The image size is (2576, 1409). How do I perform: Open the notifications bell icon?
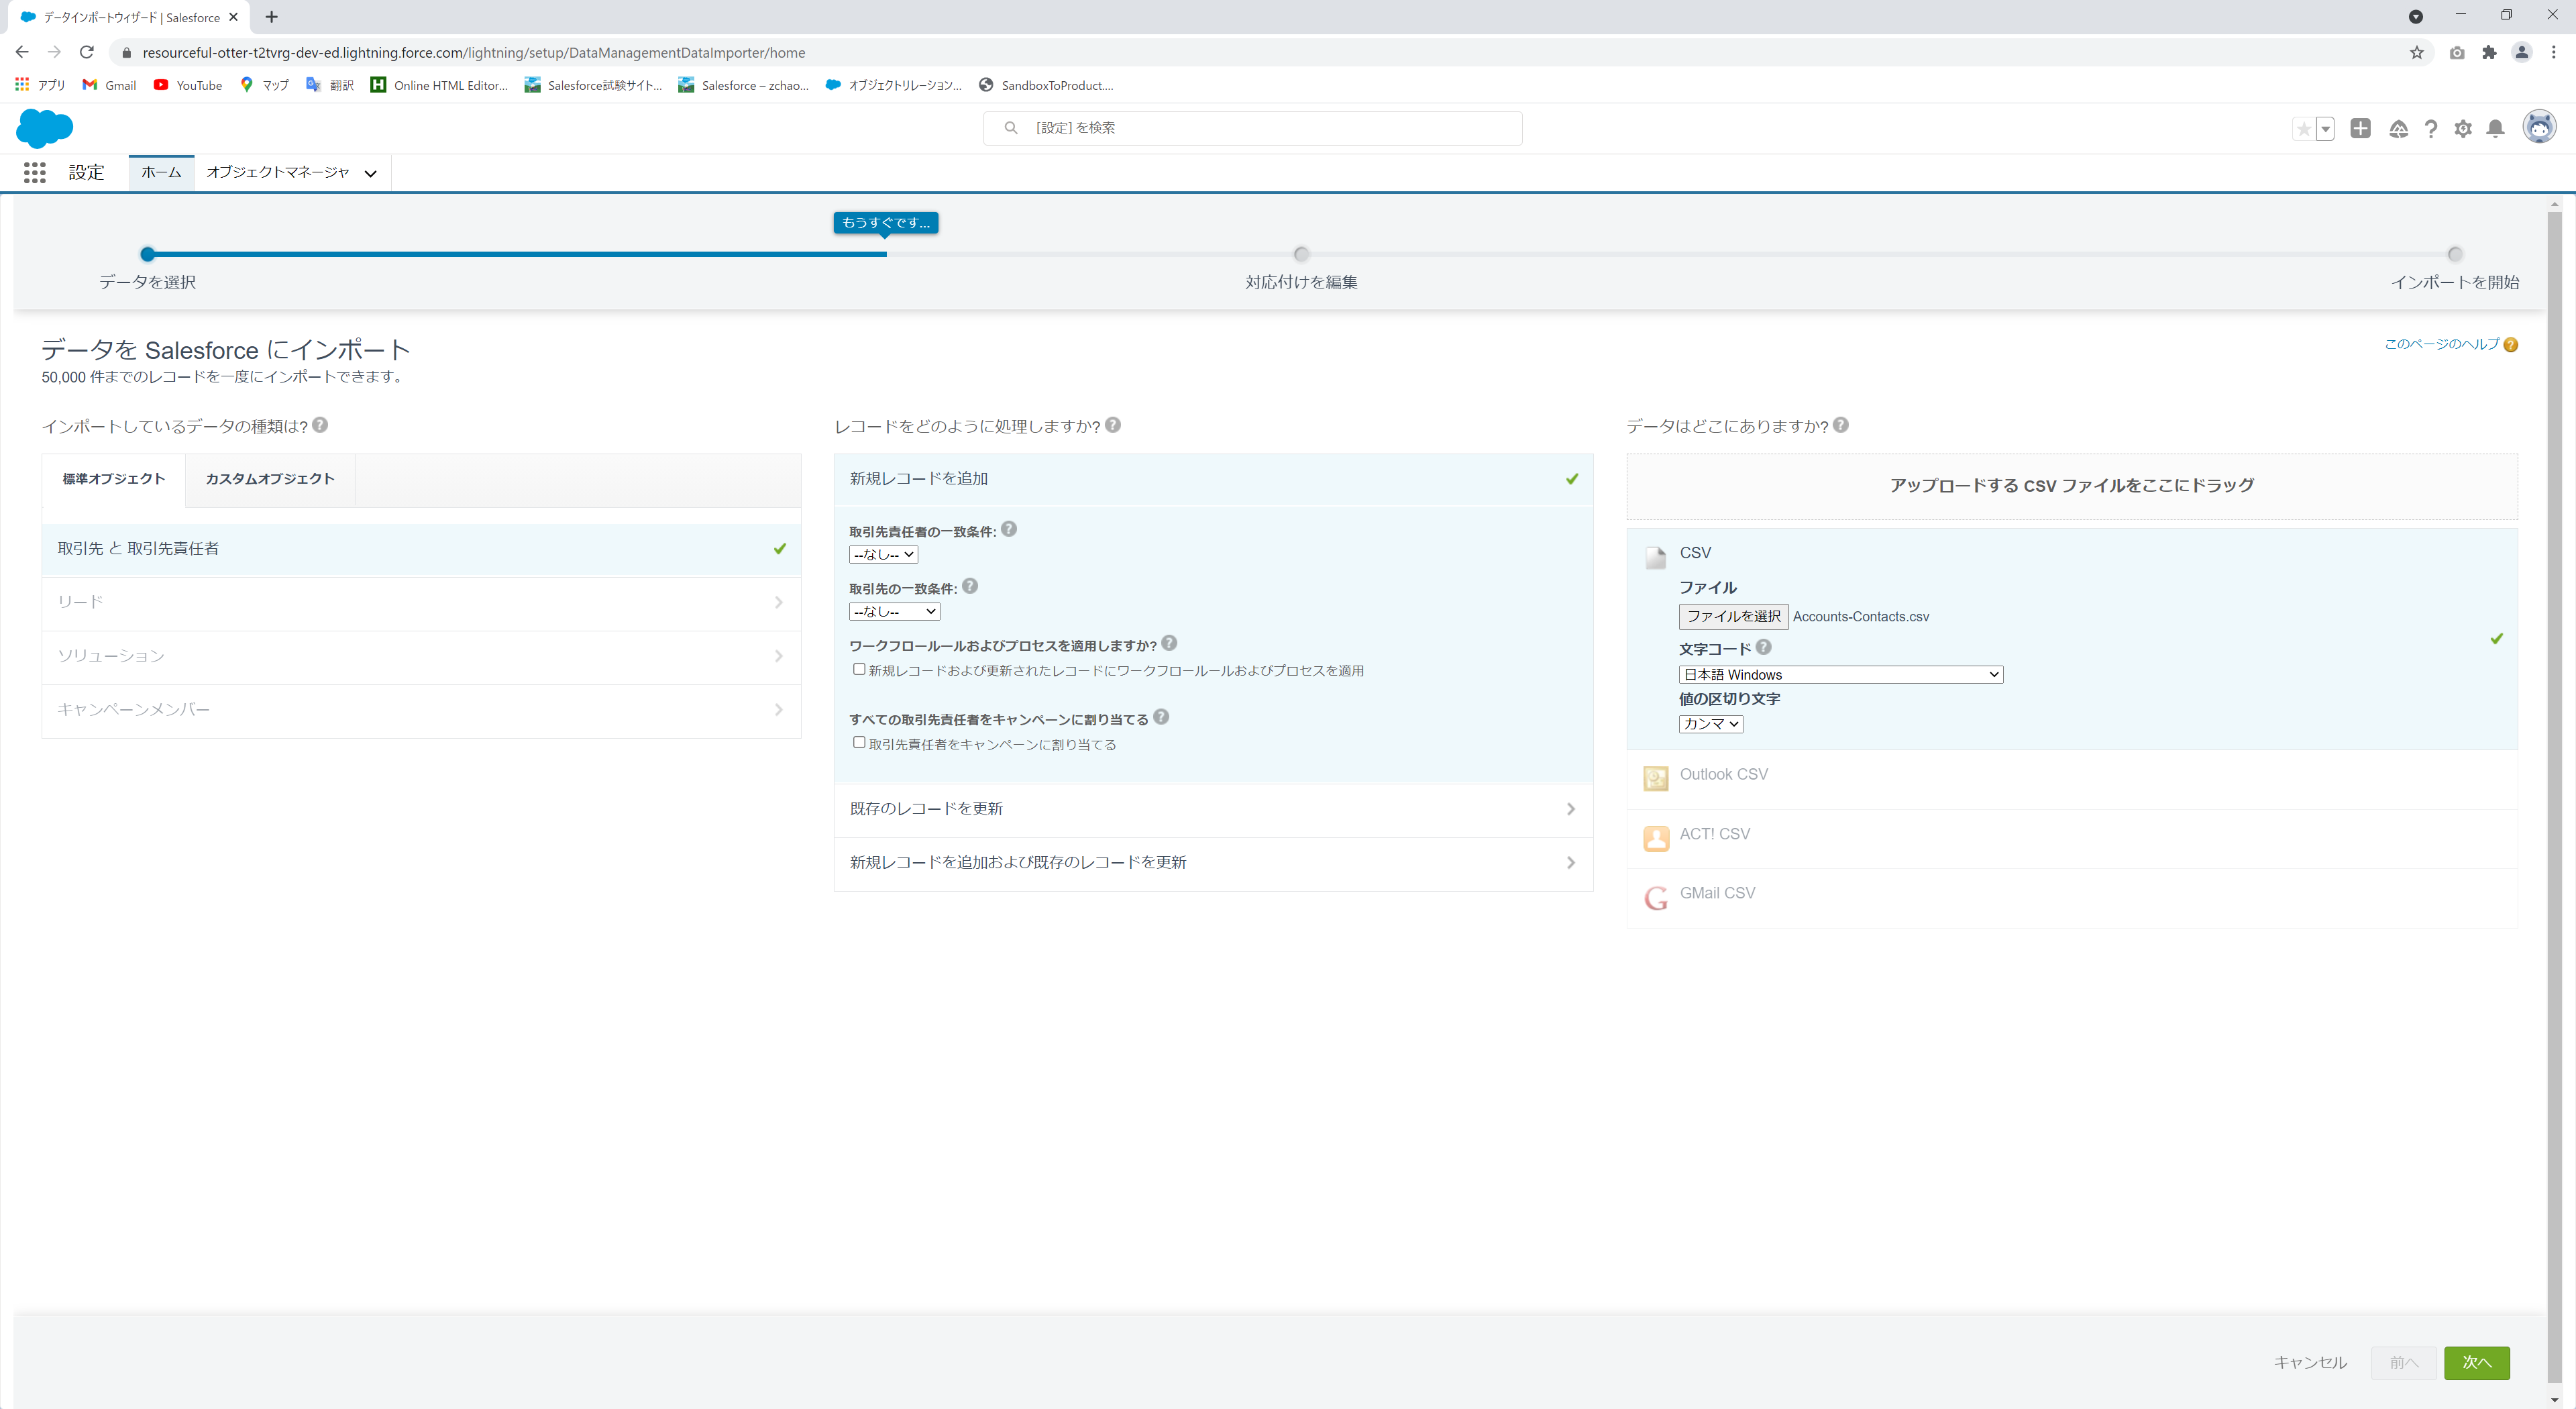point(2495,129)
